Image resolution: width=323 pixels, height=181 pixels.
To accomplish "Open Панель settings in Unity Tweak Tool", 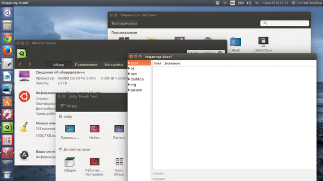I will [119, 132].
